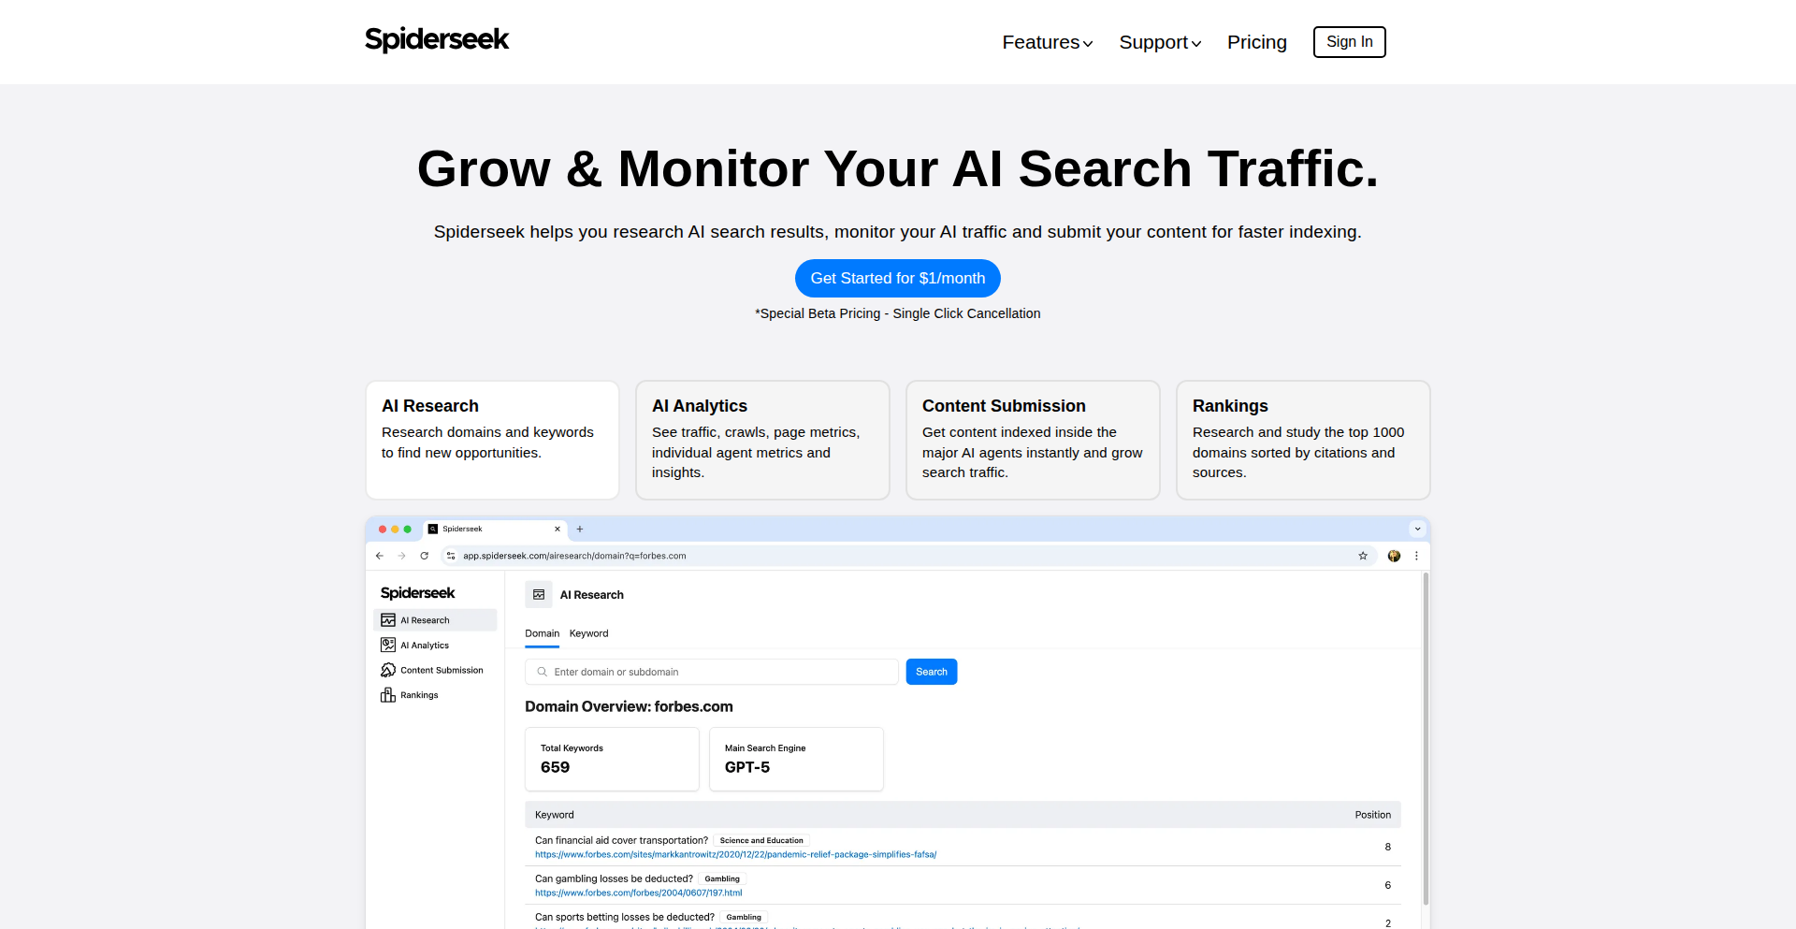The image size is (1796, 929).
Task: Open the Rankings feature card
Action: [x=1303, y=440]
